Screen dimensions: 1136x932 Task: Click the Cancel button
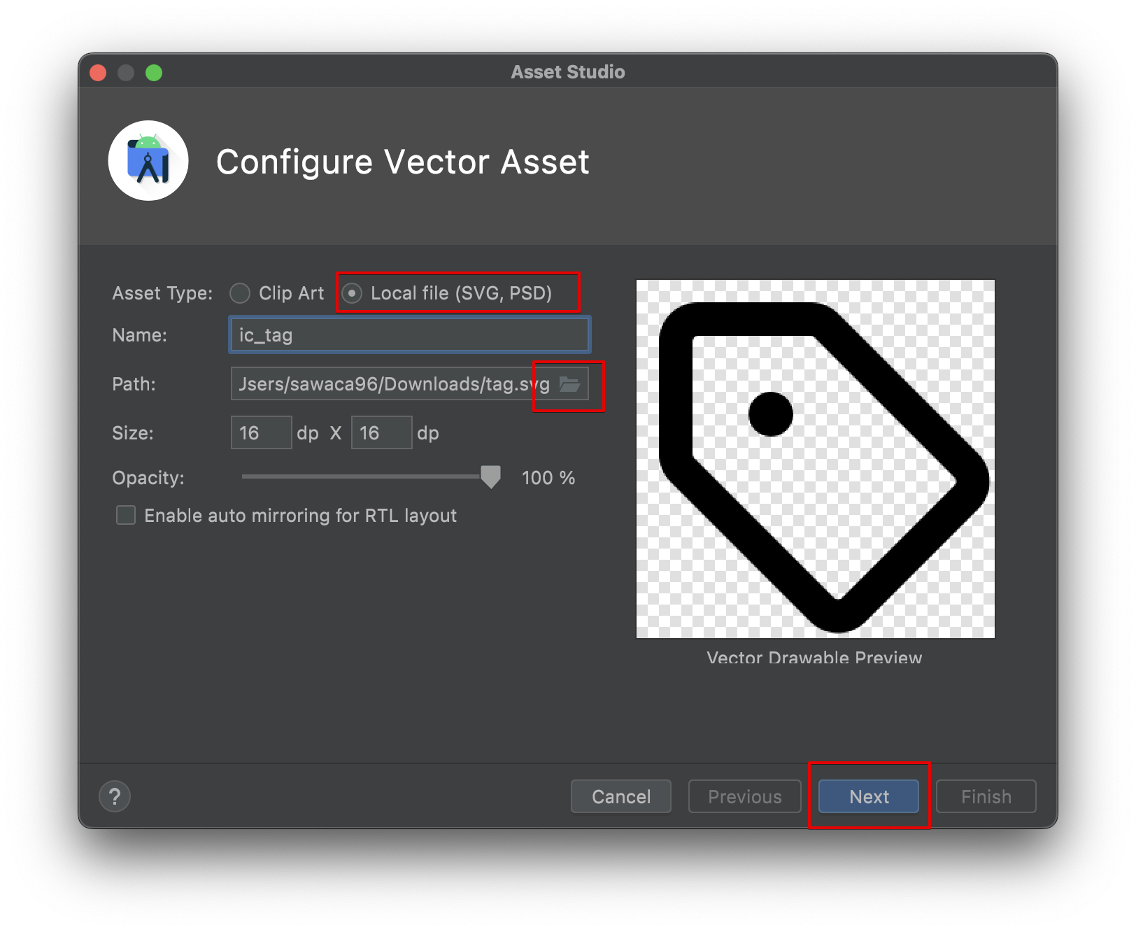(621, 796)
